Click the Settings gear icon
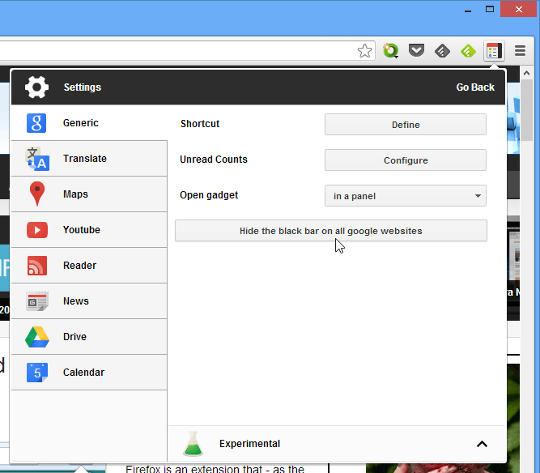 click(x=37, y=87)
